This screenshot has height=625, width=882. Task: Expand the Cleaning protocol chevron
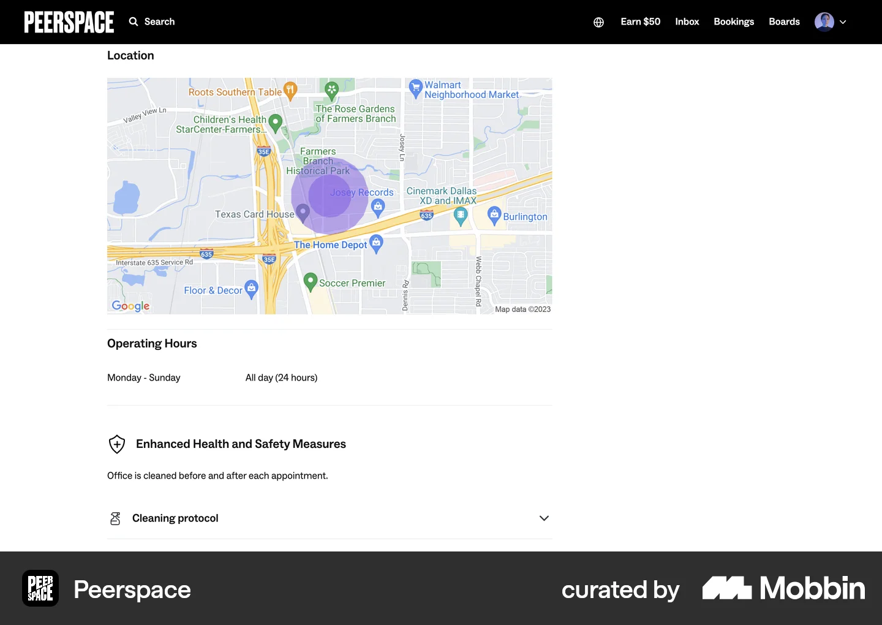544,518
